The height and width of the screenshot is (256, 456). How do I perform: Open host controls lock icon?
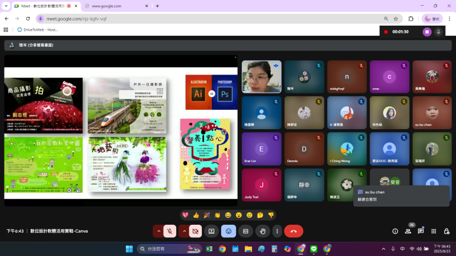pyautogui.click(x=446, y=231)
